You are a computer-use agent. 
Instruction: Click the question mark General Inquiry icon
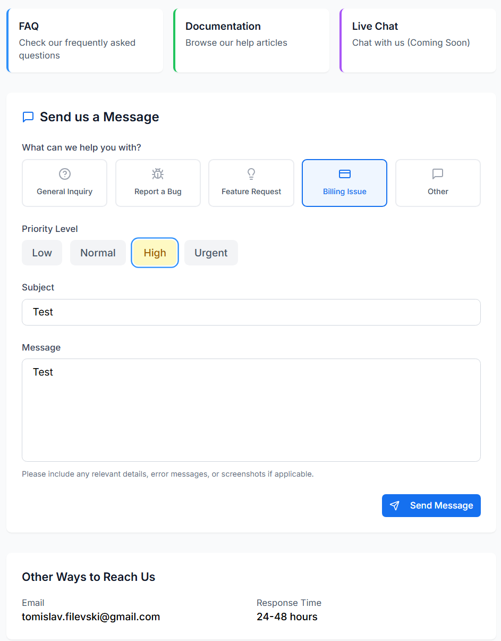tap(65, 174)
